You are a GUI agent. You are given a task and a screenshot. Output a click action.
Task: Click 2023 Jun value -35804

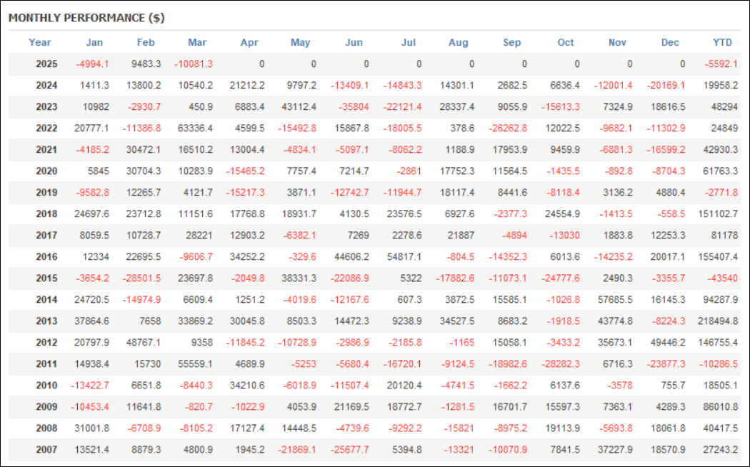(354, 107)
